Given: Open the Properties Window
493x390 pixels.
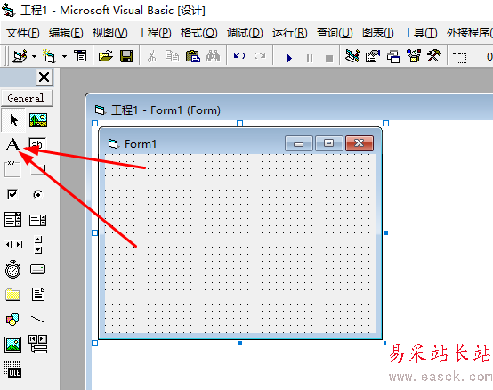Looking at the screenshot, I should (373, 56).
